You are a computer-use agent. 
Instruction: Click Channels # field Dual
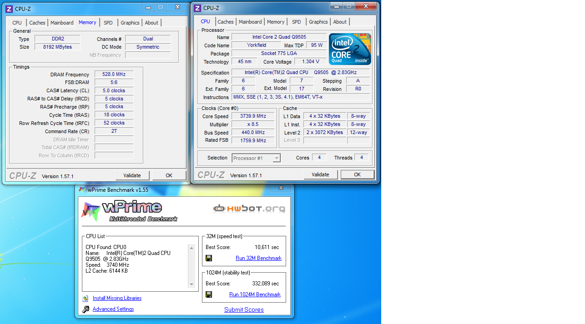[x=148, y=39]
